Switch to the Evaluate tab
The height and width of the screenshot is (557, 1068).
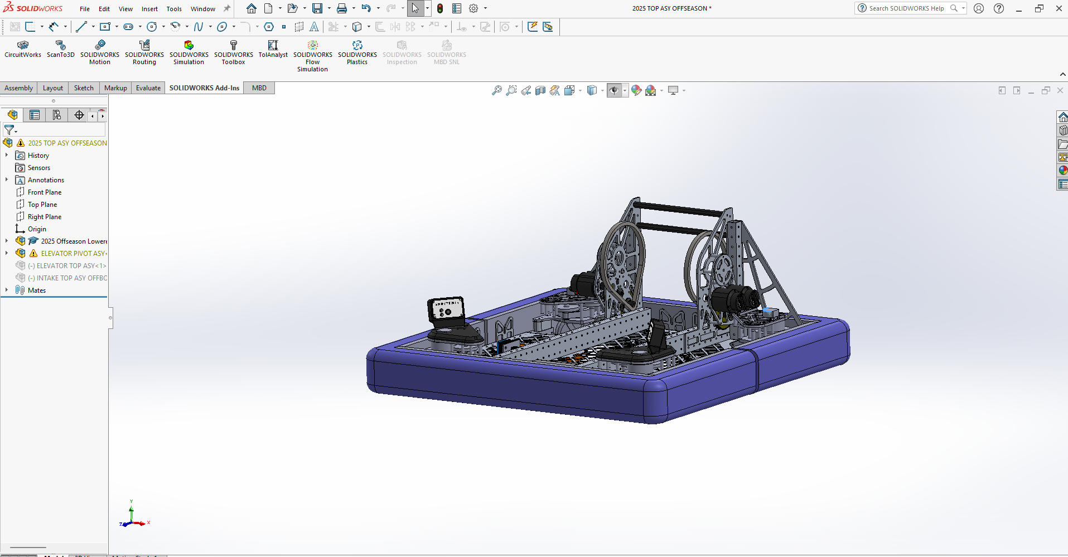[148, 88]
